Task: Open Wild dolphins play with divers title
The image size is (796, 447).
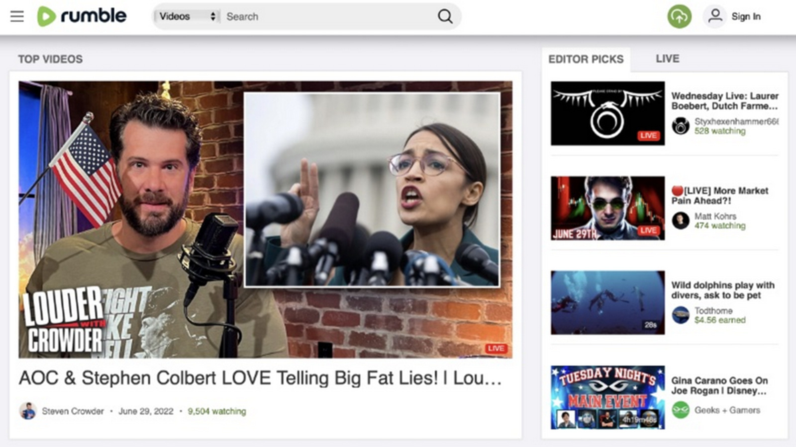Action: pyautogui.click(x=723, y=290)
